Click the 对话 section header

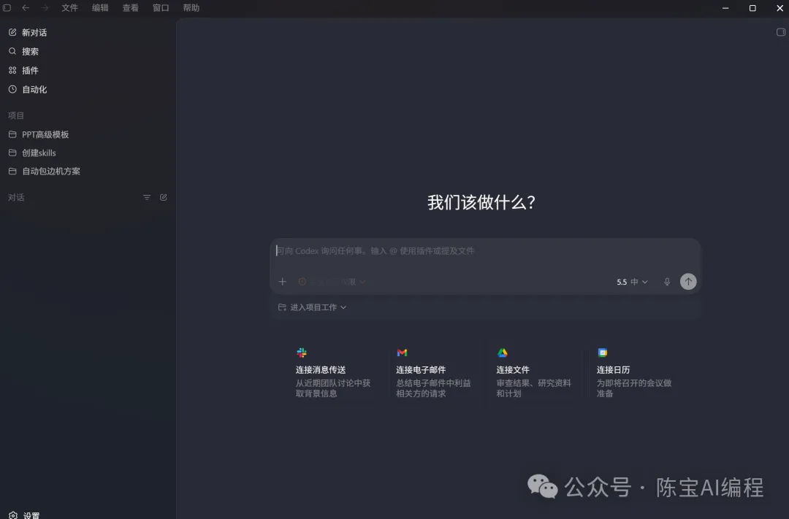pos(16,198)
